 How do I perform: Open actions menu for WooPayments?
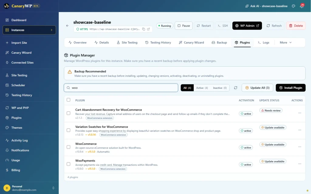(300, 164)
